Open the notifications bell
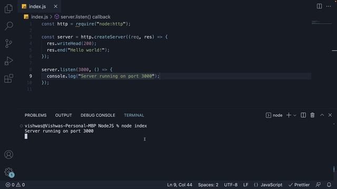 tap(329, 185)
